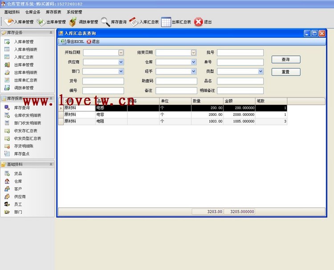Open 出库汇总表 from the top toolbar

pyautogui.click(x=176, y=22)
